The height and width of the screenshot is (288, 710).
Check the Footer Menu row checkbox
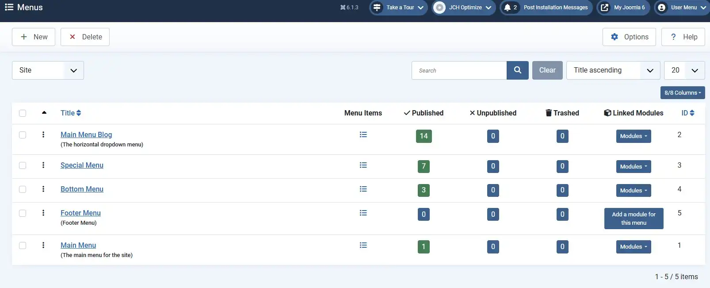[23, 213]
